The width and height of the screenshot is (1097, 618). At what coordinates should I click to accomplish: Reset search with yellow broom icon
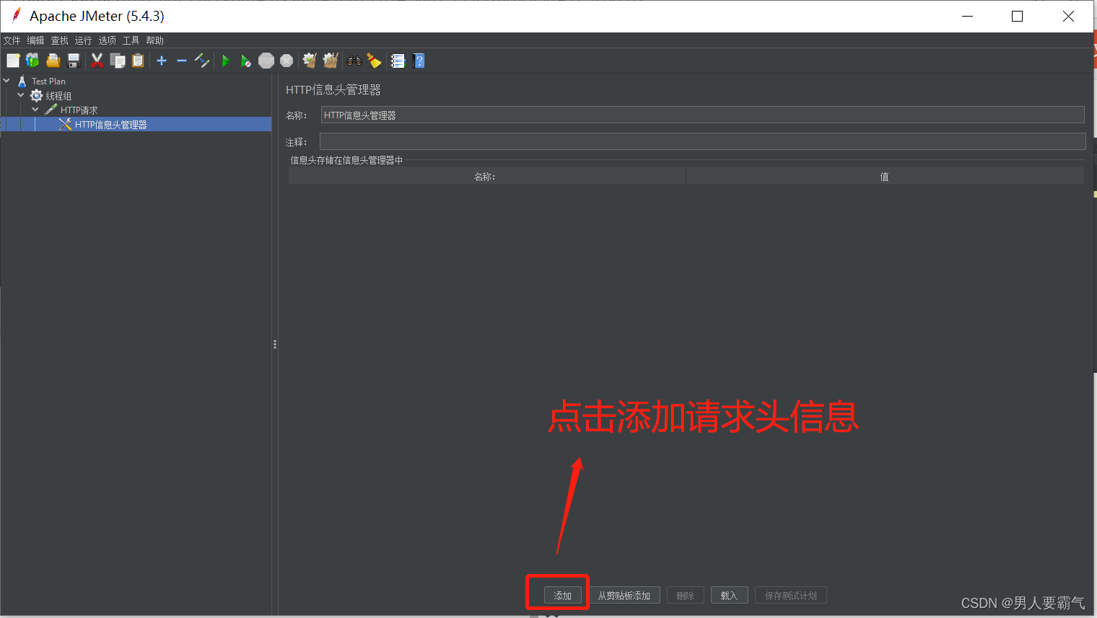[x=374, y=61]
